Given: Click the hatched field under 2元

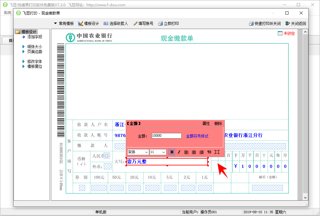Looking at the screenshot, I should click(188, 188).
